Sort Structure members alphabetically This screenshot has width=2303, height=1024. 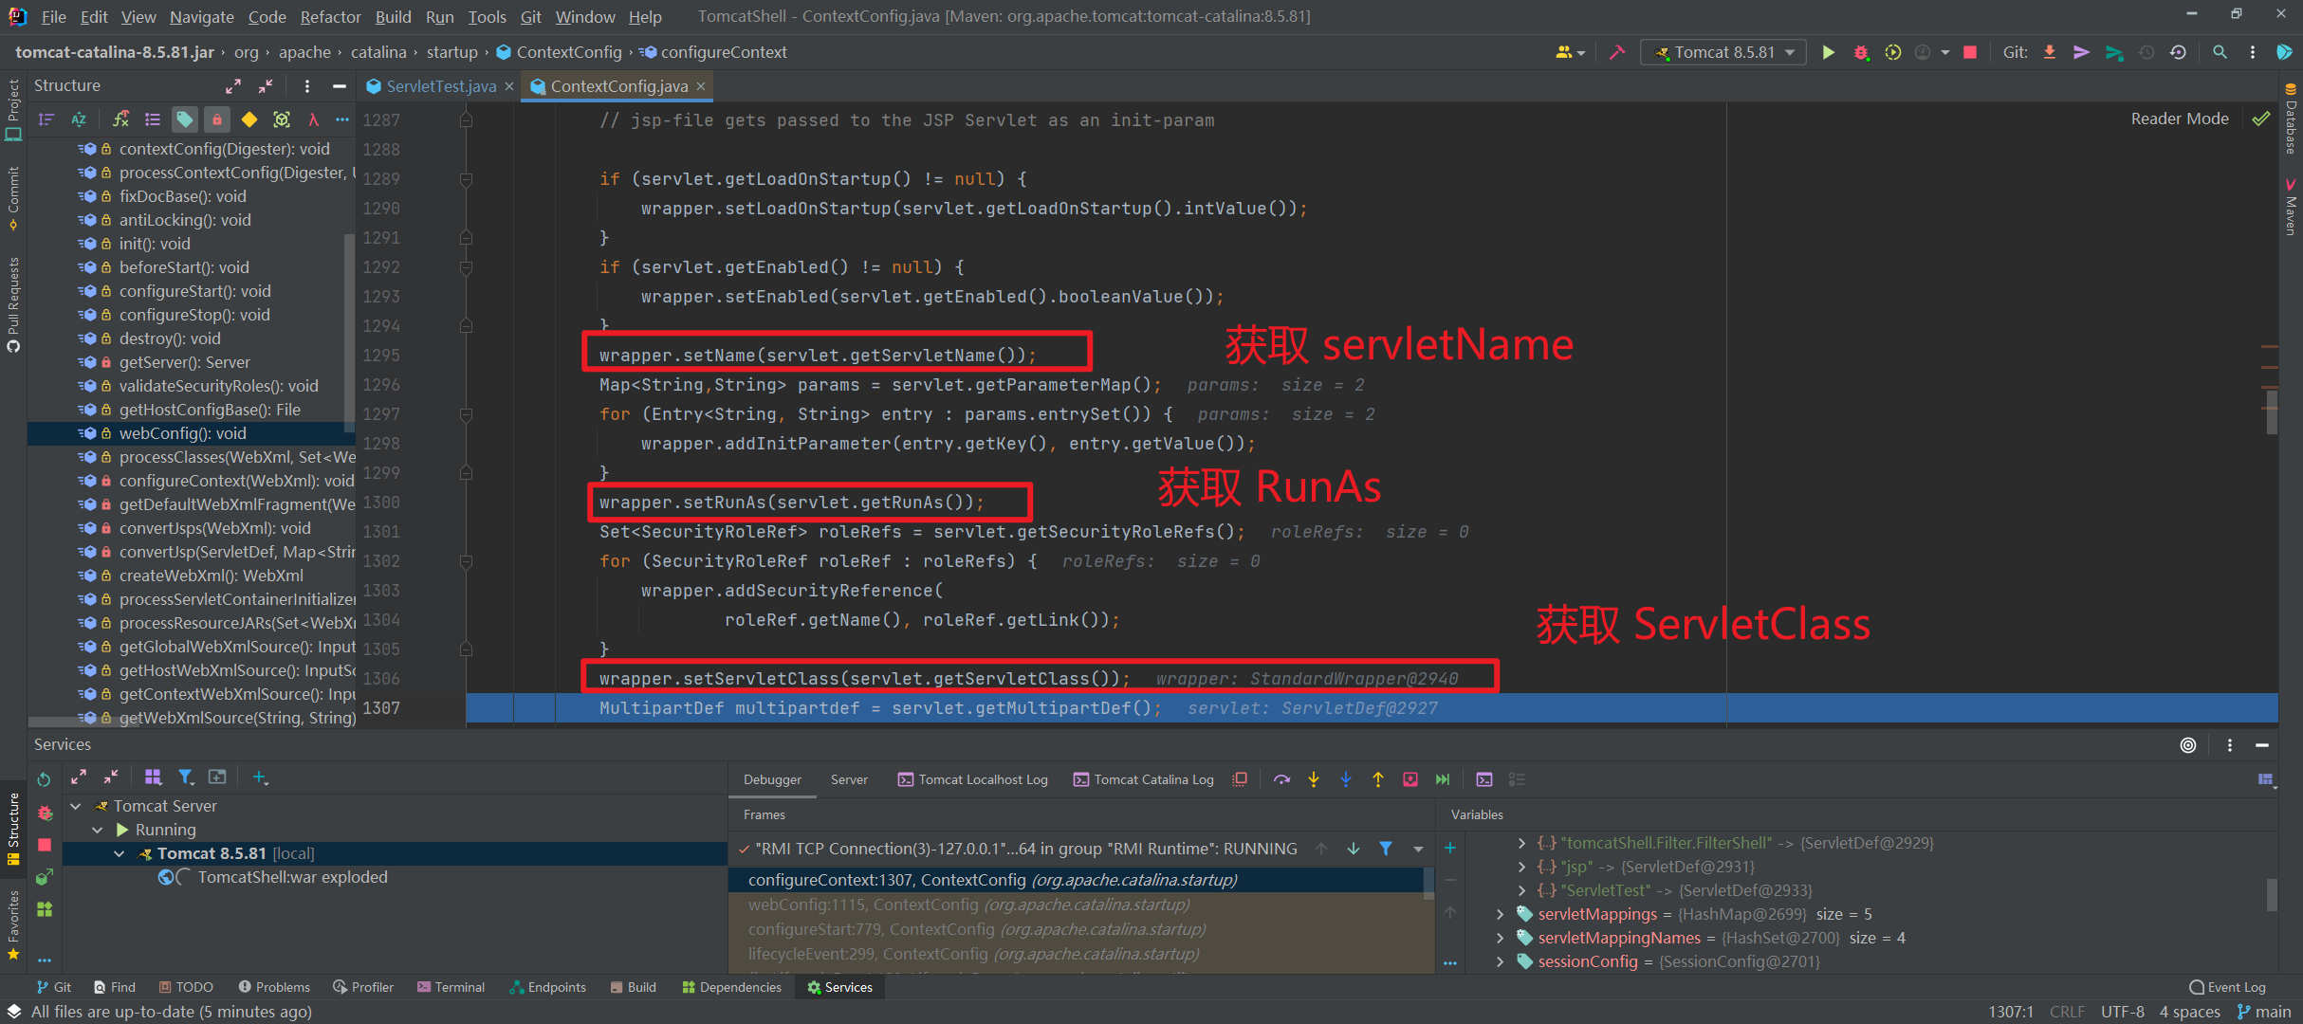[79, 119]
